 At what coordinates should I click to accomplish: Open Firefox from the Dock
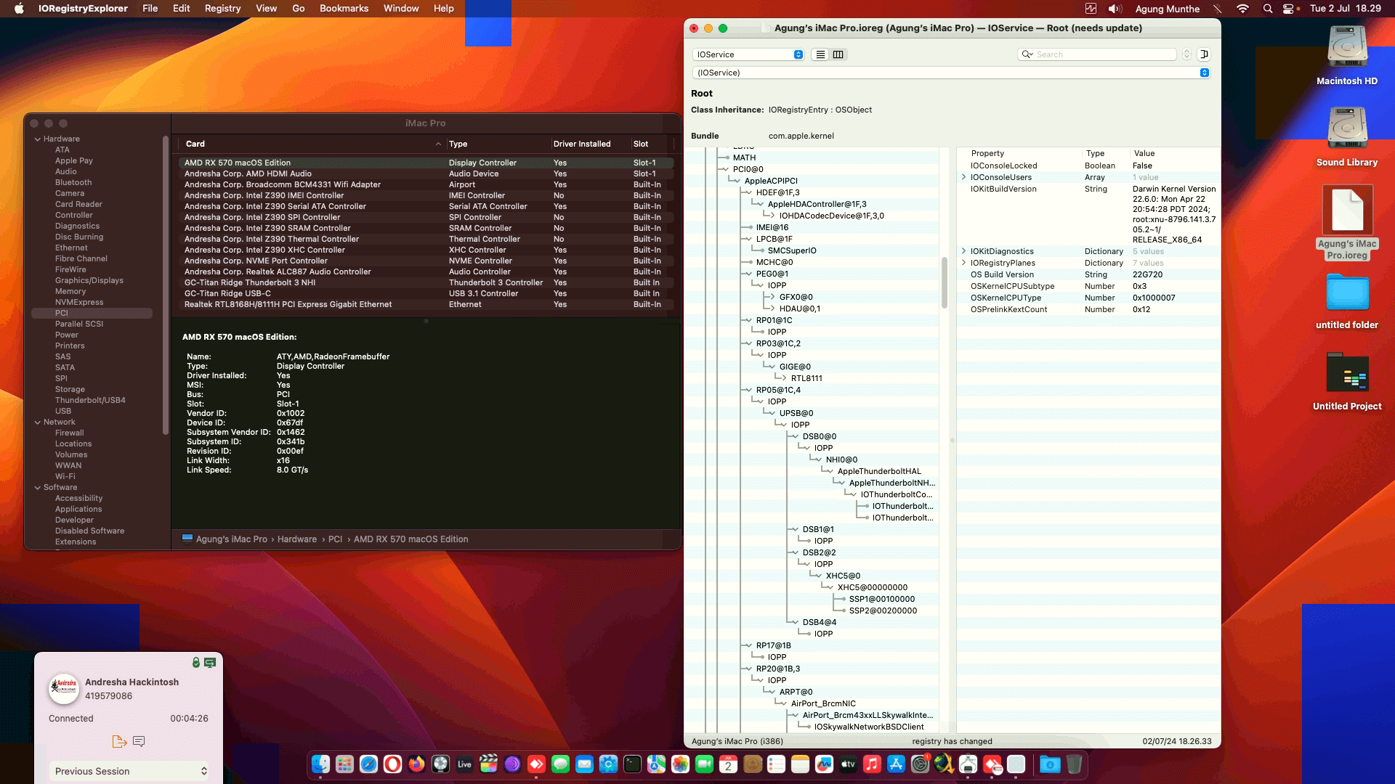pos(416,764)
